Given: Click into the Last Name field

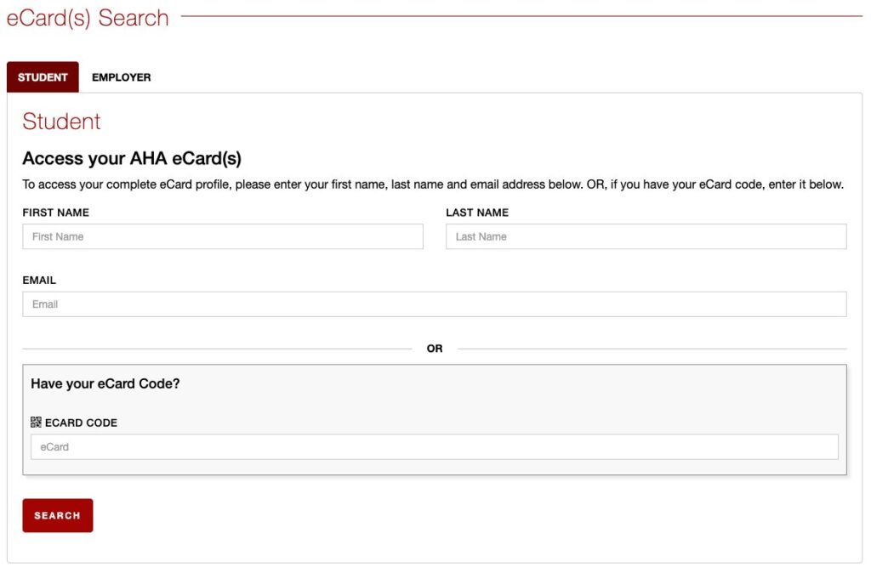Looking at the screenshot, I should [x=646, y=236].
